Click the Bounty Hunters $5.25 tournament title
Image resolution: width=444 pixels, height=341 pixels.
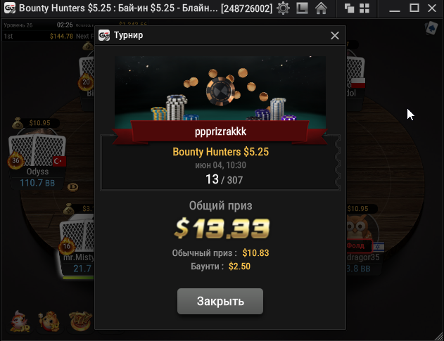pos(220,152)
